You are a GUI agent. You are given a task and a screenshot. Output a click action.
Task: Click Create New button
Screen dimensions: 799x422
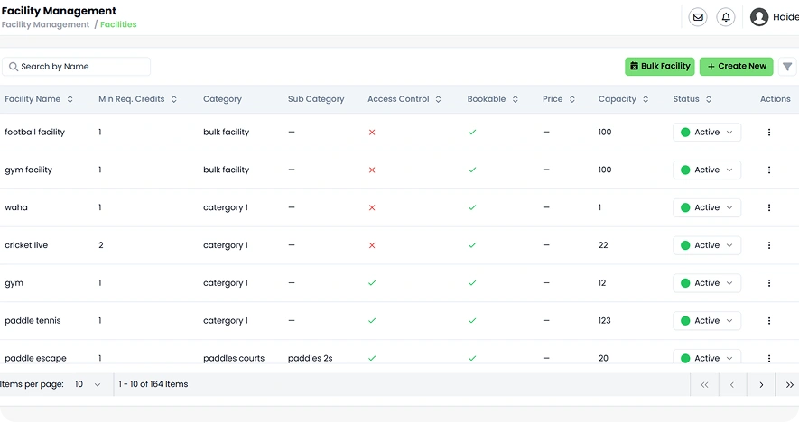[x=737, y=66]
